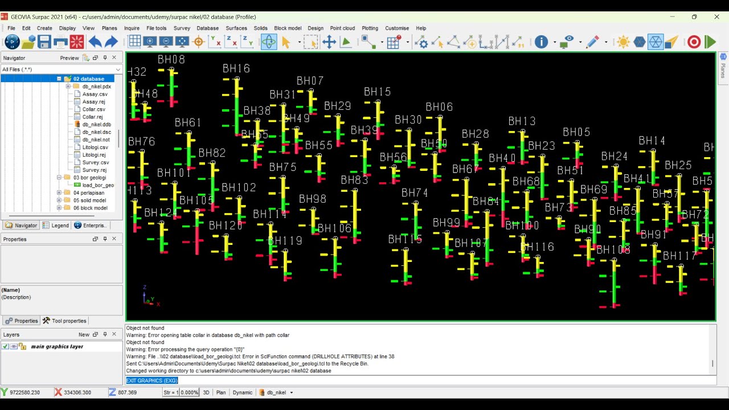Click the Preview button in Navigator
Screen dimensions: 729x410
[69, 58]
